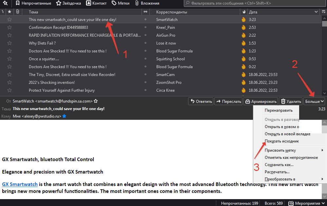Star sender next to SmartWatch address

pos(96,101)
